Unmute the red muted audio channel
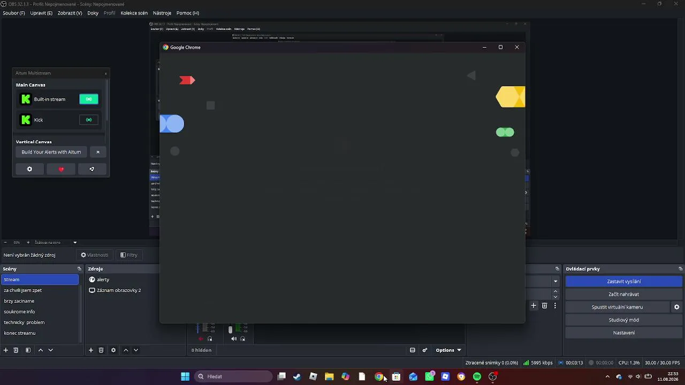This screenshot has width=685, height=385. (x=201, y=338)
